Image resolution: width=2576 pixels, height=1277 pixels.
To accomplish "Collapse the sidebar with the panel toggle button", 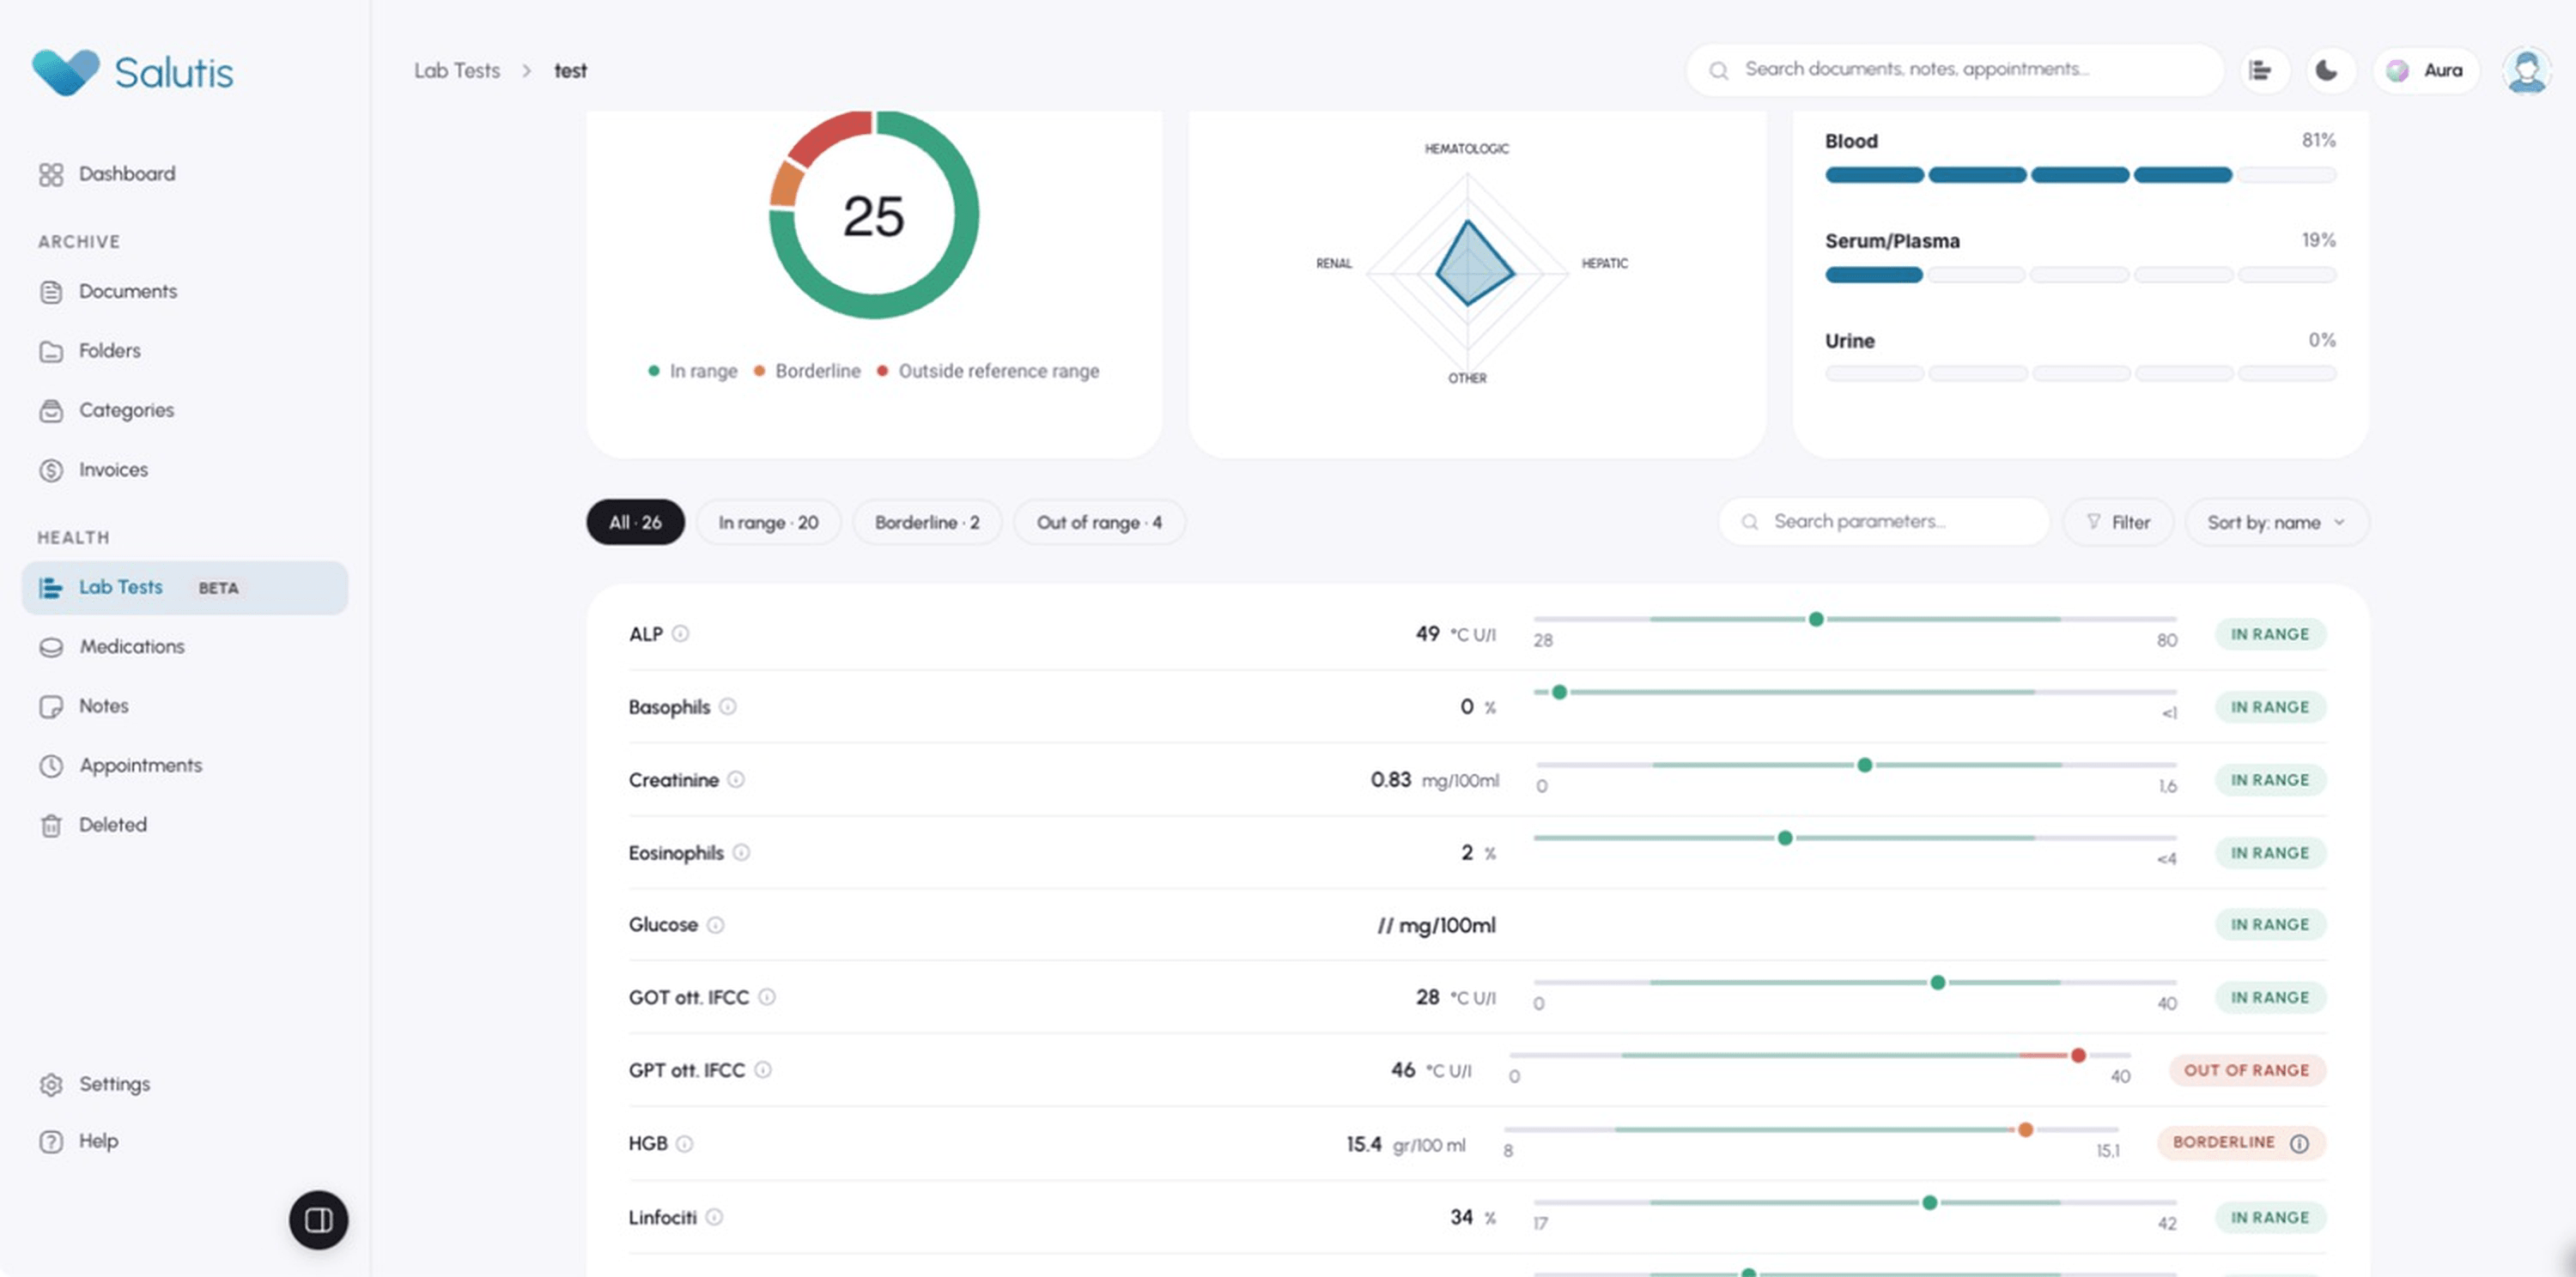I will (x=318, y=1219).
